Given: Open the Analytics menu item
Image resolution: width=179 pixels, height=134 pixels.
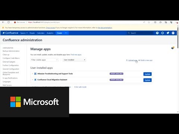Looking at the screenshot, I should click(x=50, y=33).
